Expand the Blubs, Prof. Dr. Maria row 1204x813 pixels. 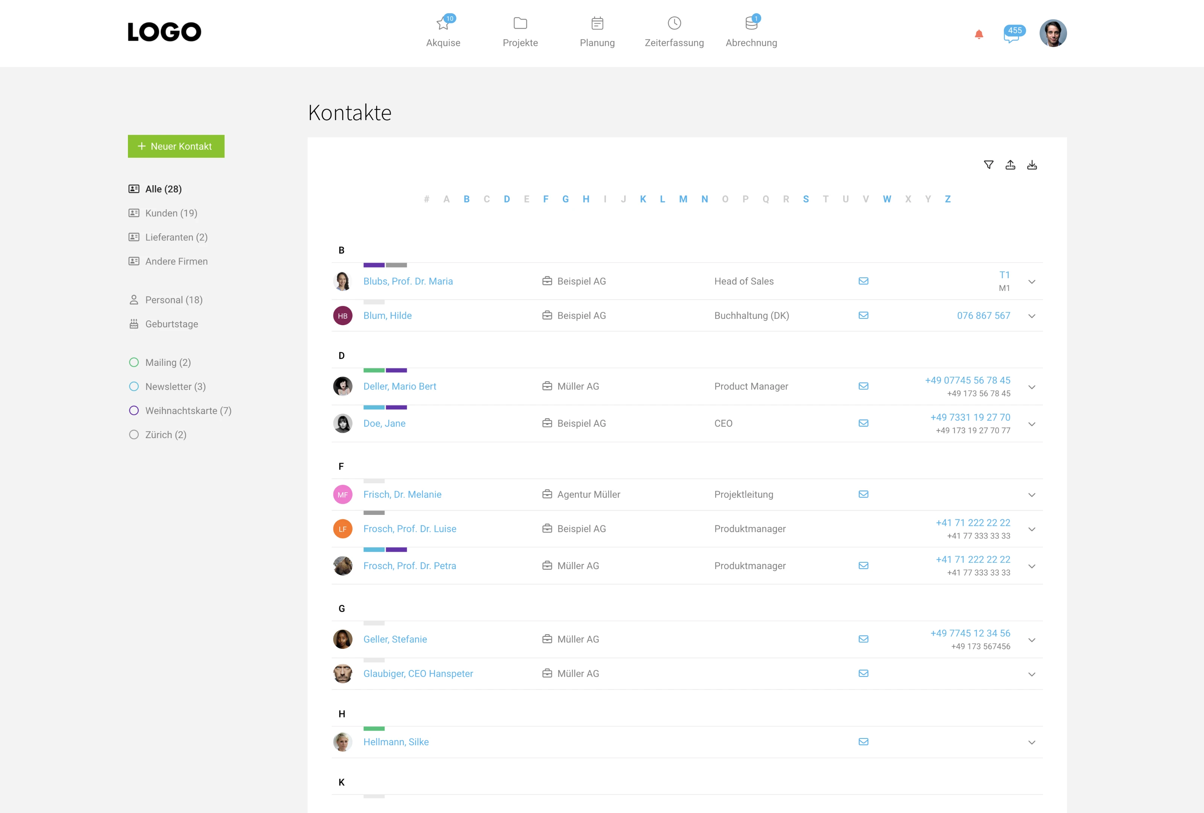click(1031, 282)
